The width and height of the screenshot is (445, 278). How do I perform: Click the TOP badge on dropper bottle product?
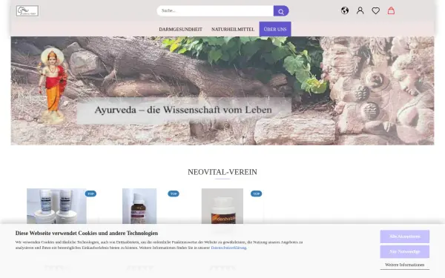pos(174,193)
